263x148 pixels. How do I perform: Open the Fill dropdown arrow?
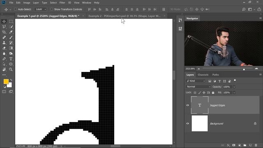coord(234,92)
